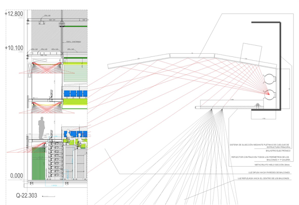Click the upper lamp circle in detail

(270, 79)
